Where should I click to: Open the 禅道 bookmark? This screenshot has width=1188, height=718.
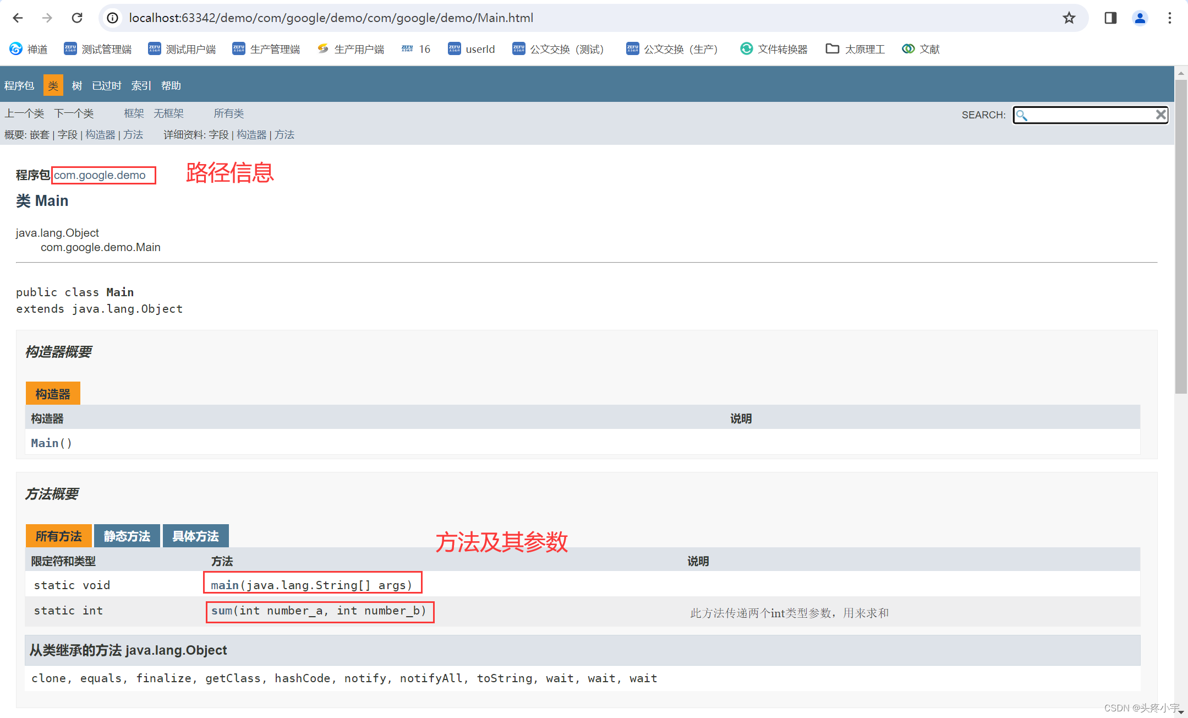(29, 49)
